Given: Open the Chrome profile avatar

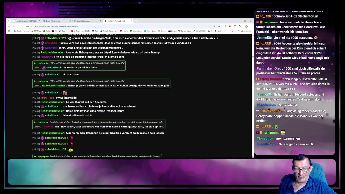Looking at the screenshot, I should click(x=246, y=26).
